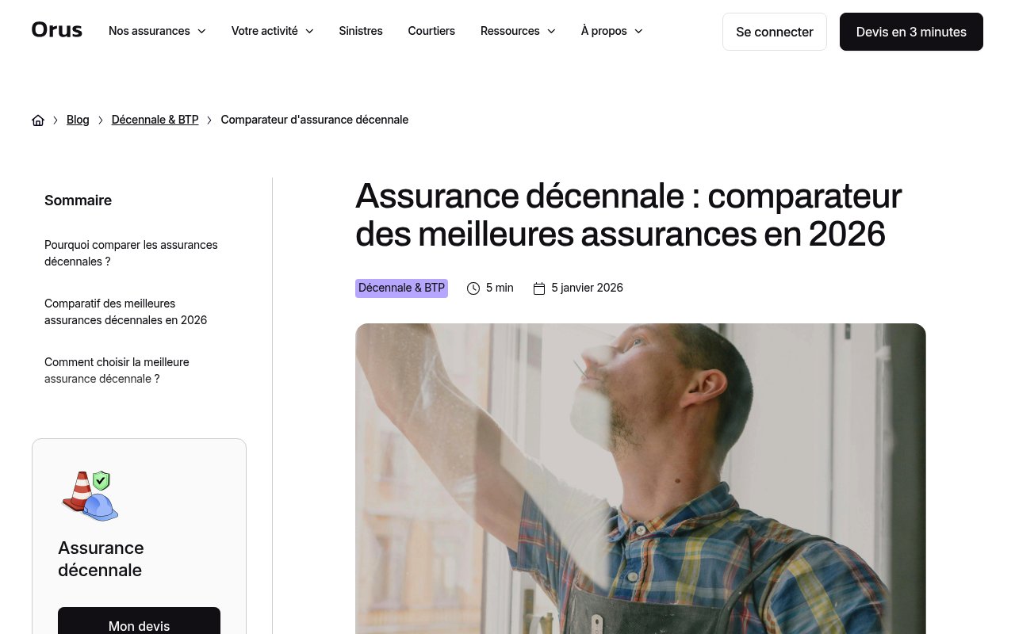Click the article hero image of worker
The width and height of the screenshot is (1015, 634).
641,479
